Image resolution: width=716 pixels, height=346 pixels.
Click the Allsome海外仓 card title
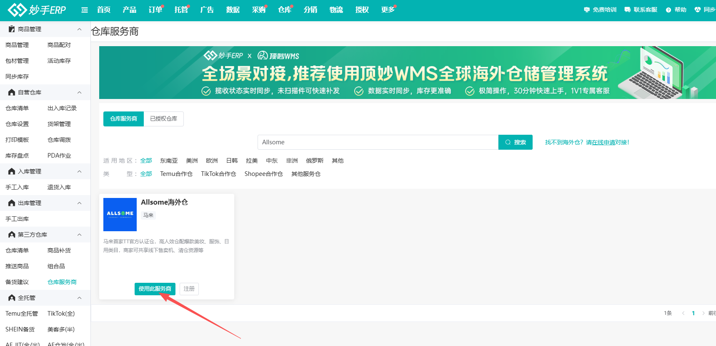pyautogui.click(x=164, y=202)
